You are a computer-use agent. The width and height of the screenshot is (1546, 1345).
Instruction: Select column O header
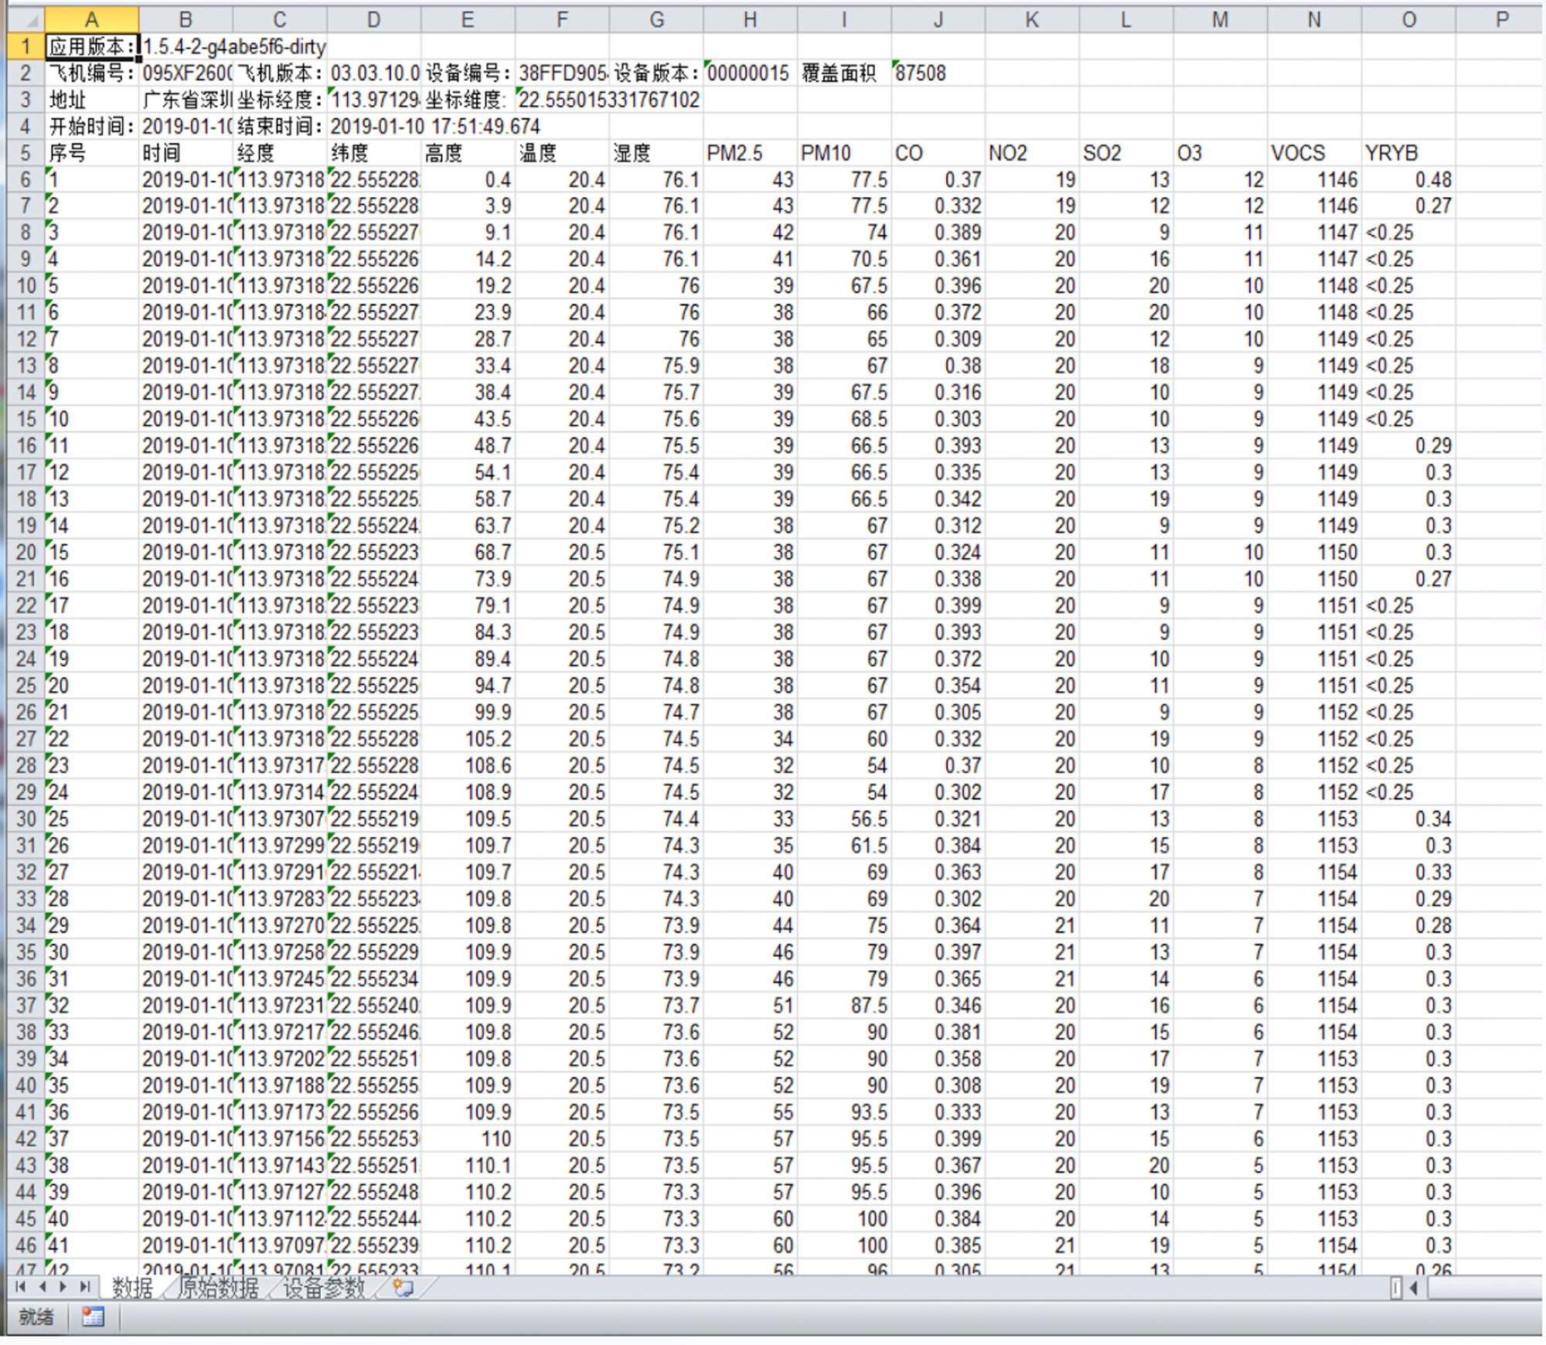[x=1408, y=19]
